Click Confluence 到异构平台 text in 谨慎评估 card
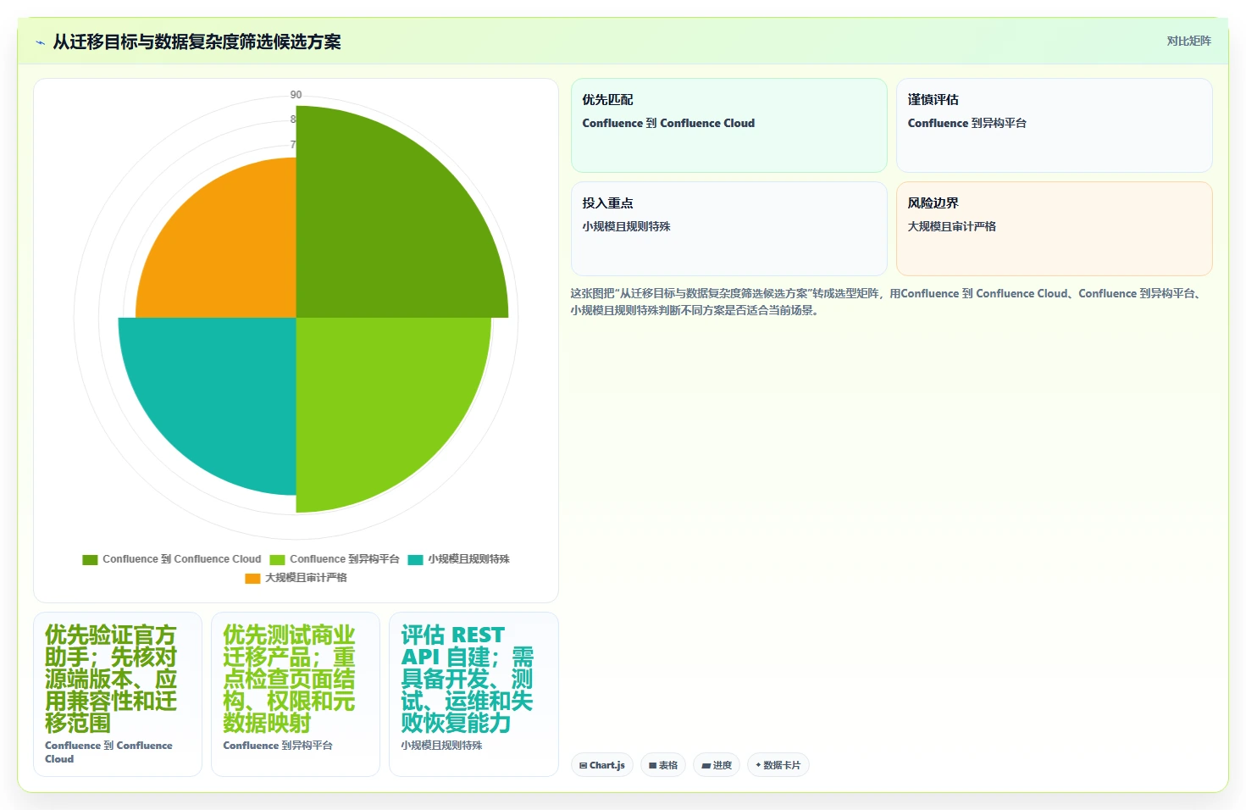This screenshot has height=810, width=1246. 966,123
